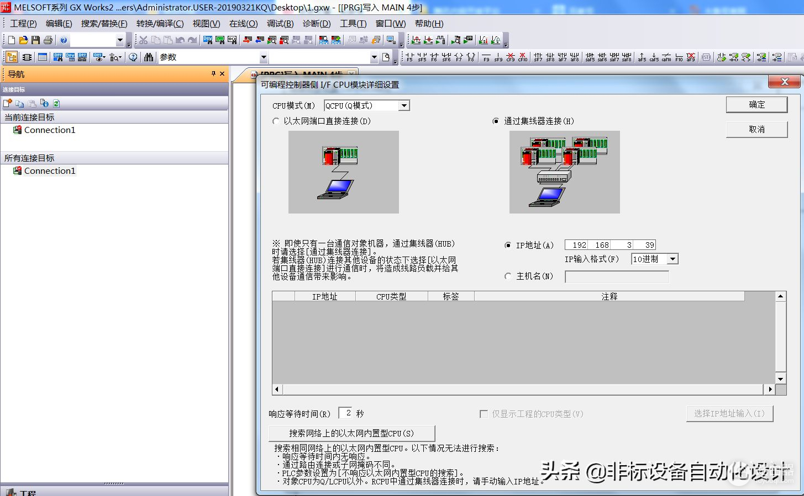Open the 参数 dropdown in toolbar

click(264, 57)
